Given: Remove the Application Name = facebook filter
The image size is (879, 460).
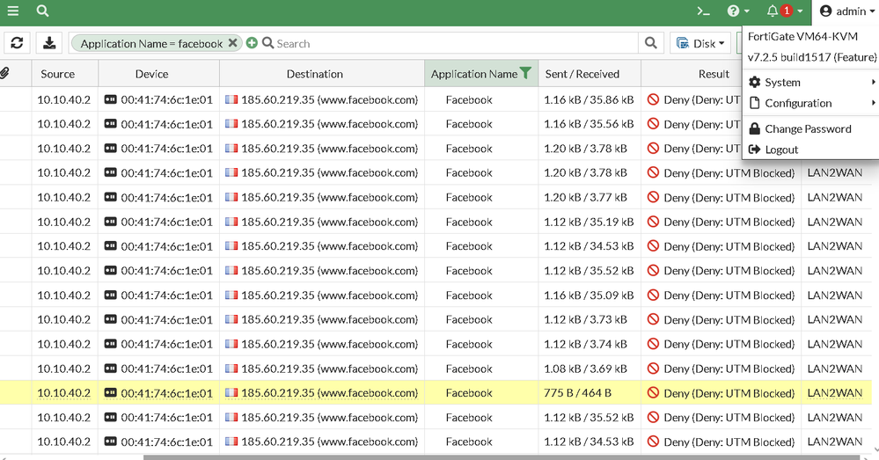Looking at the screenshot, I should click(233, 43).
